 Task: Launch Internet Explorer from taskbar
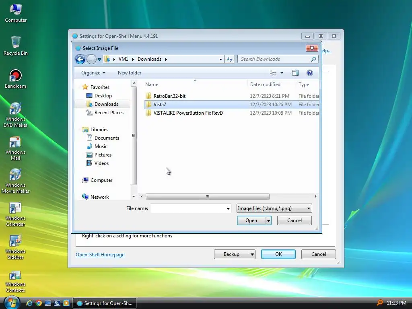click(29, 303)
